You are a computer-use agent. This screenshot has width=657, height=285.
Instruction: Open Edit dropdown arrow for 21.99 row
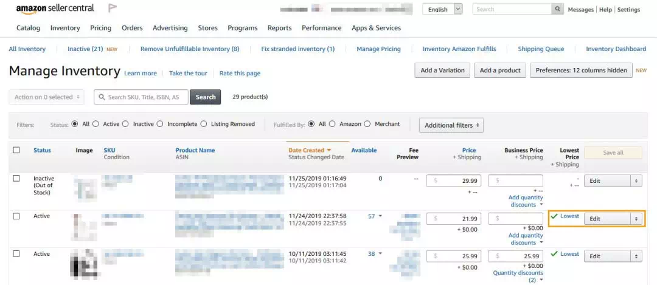tap(636, 218)
